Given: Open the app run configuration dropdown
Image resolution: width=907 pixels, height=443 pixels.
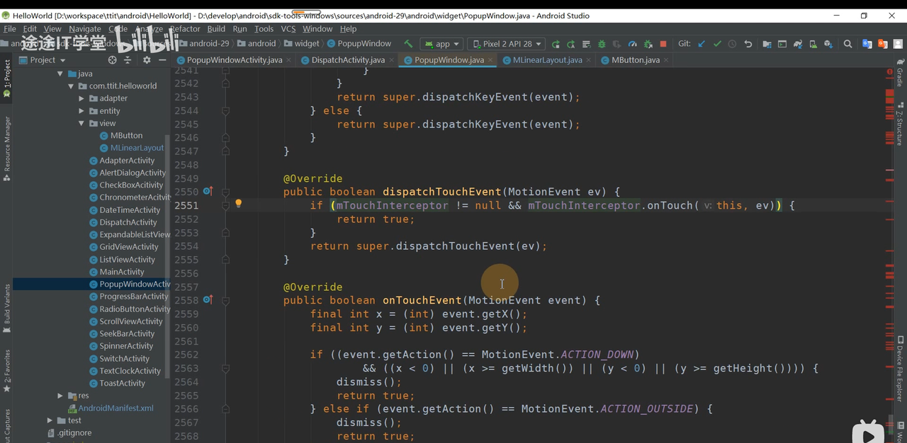Looking at the screenshot, I should click(x=443, y=44).
